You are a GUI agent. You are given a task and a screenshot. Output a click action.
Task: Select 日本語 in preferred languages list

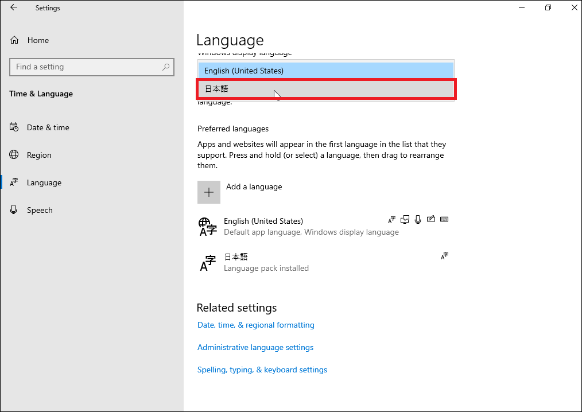pos(323,262)
